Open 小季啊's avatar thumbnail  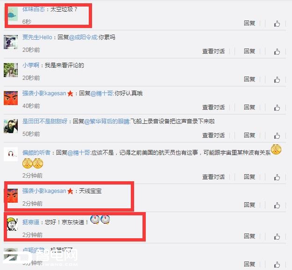pos(11,70)
